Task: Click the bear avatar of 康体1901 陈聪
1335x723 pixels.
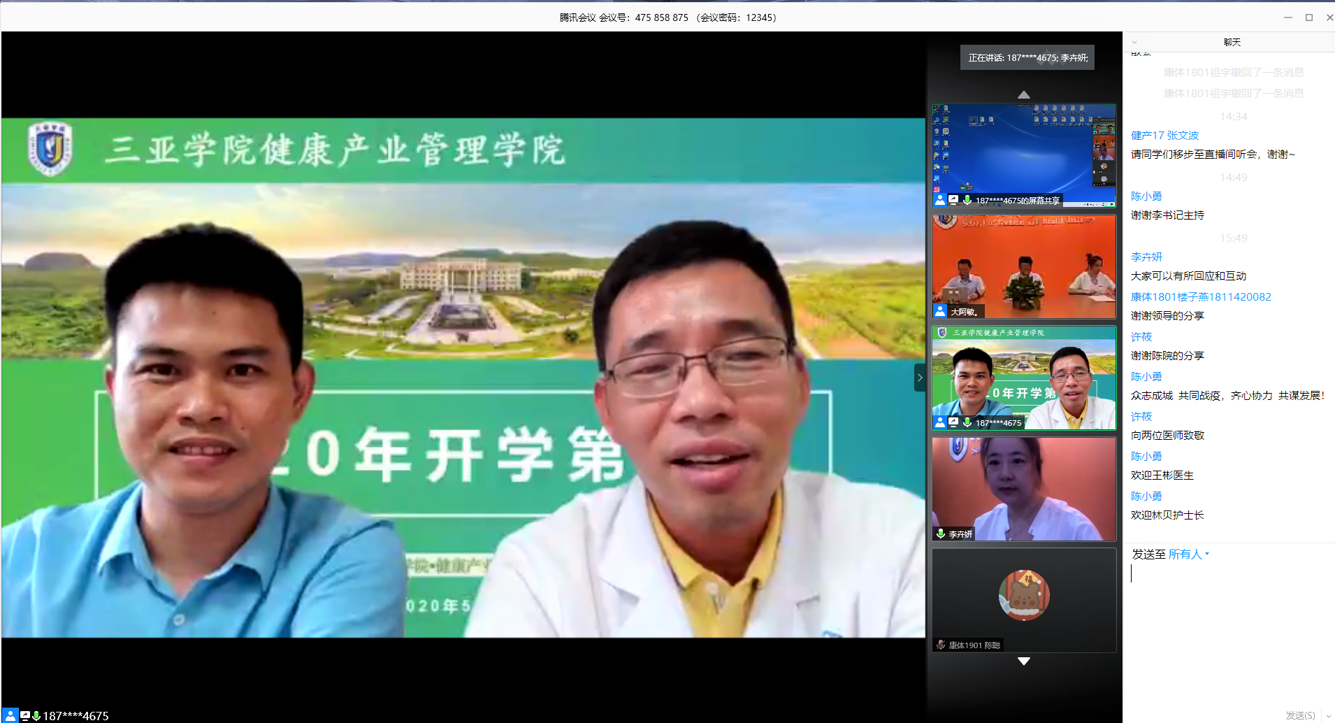Action: [1023, 595]
